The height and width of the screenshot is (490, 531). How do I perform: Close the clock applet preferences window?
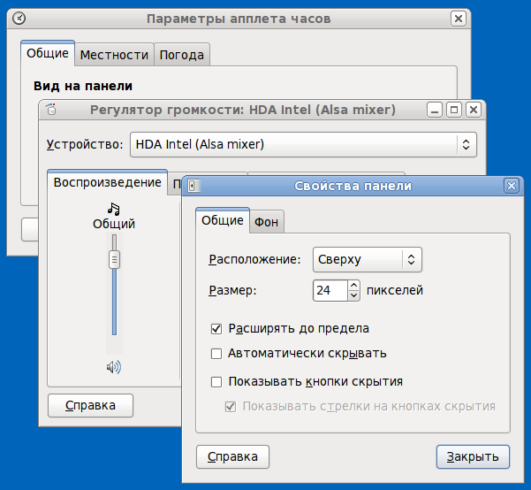click(459, 19)
